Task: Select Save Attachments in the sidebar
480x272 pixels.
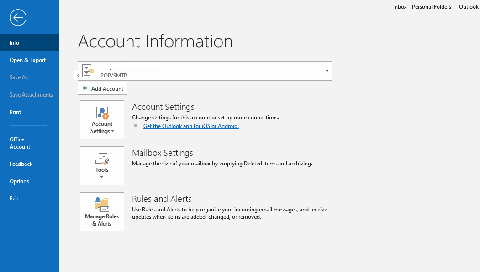Action: click(x=31, y=95)
